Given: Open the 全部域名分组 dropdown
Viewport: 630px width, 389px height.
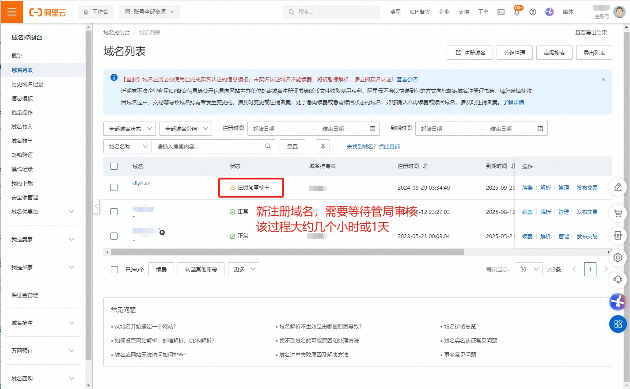Looking at the screenshot, I should 186,128.
